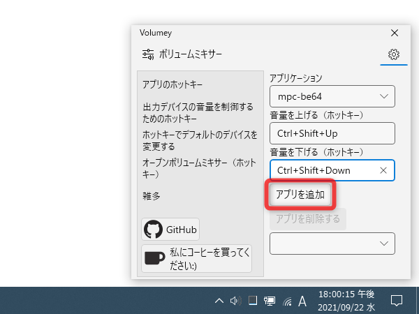Open the wired network computer tray icon
The width and height of the screenshot is (419, 314).
270,301
